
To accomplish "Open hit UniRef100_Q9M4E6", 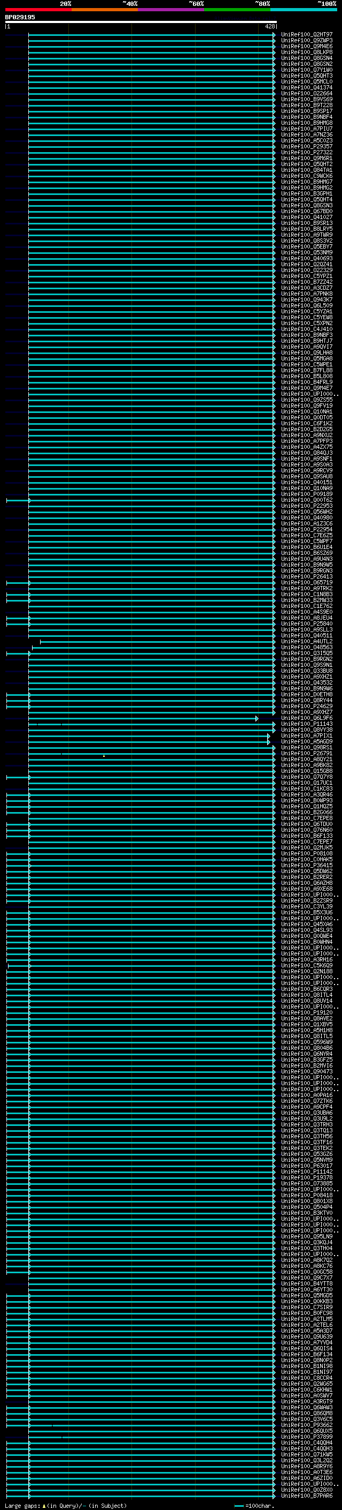I will tap(307, 46).
